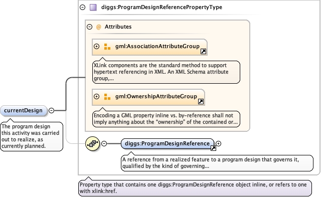Expand the gml:AssociationAttributeGroup node
The height and width of the screenshot is (198, 321).
[96, 47]
